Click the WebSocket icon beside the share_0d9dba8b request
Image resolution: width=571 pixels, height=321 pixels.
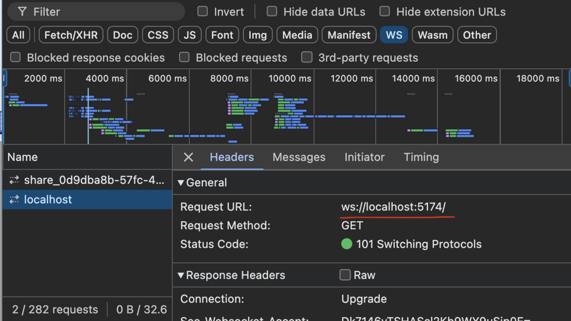pos(14,180)
